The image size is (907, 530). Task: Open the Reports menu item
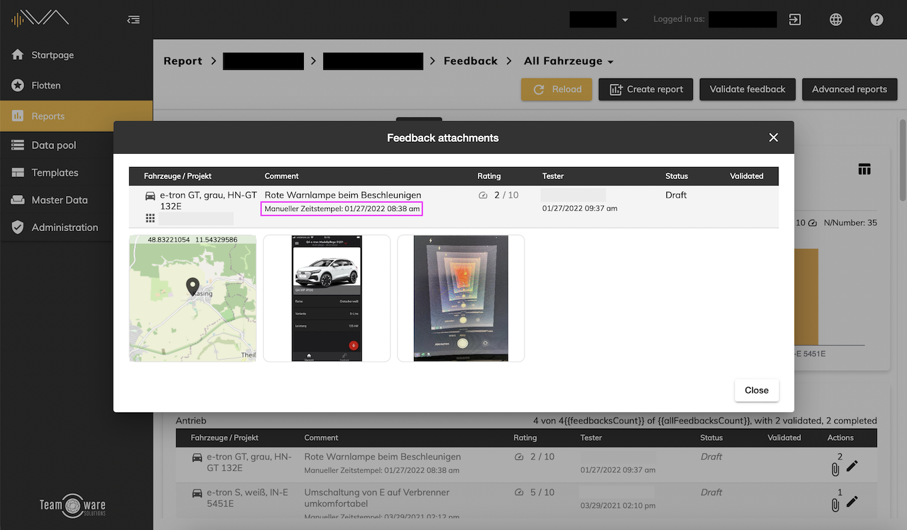click(x=76, y=116)
